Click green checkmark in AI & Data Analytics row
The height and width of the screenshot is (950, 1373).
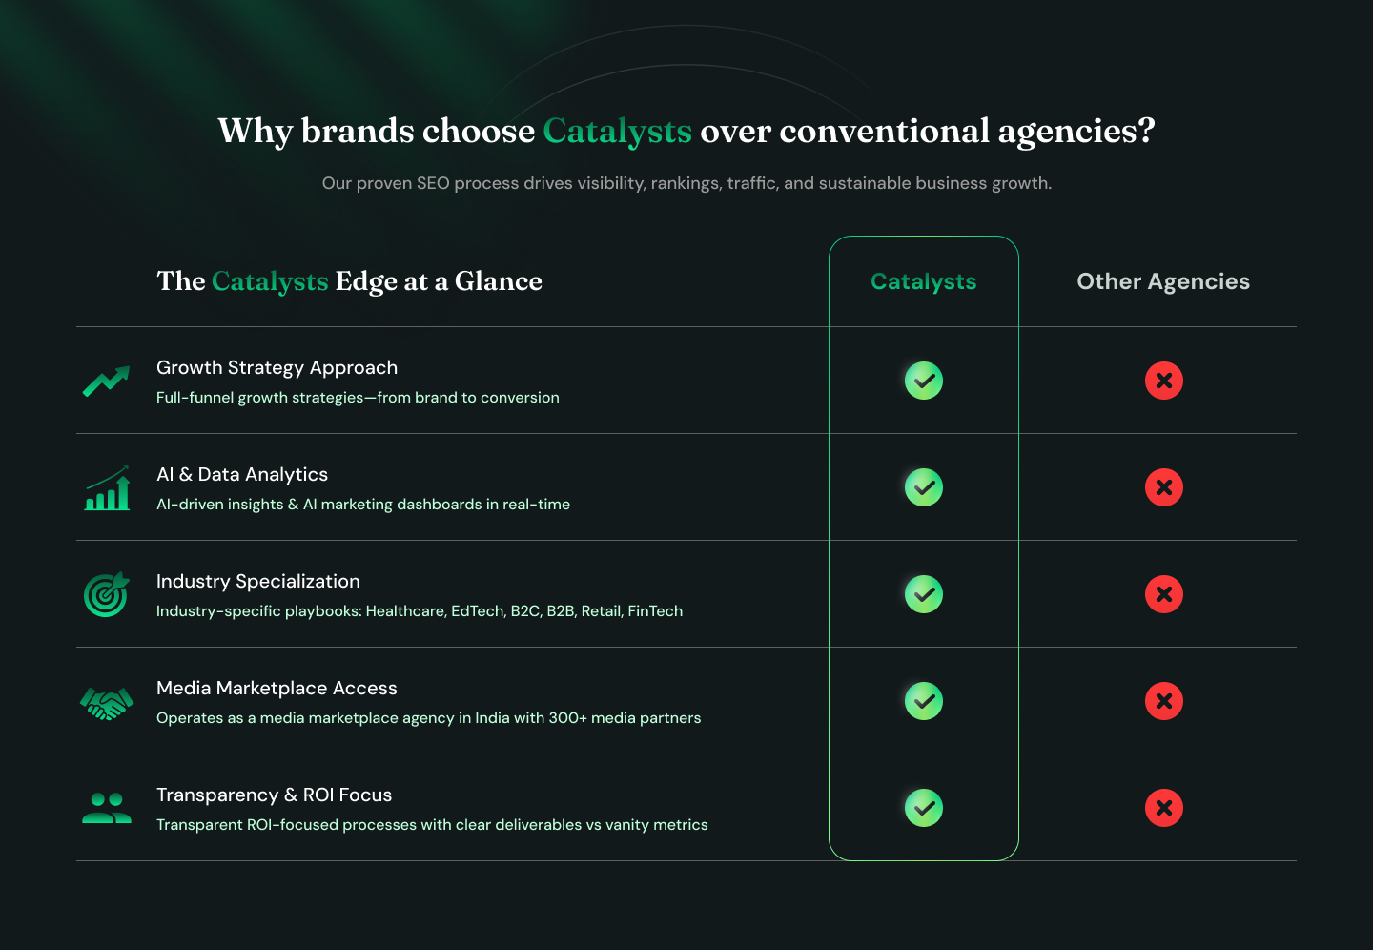tap(924, 487)
